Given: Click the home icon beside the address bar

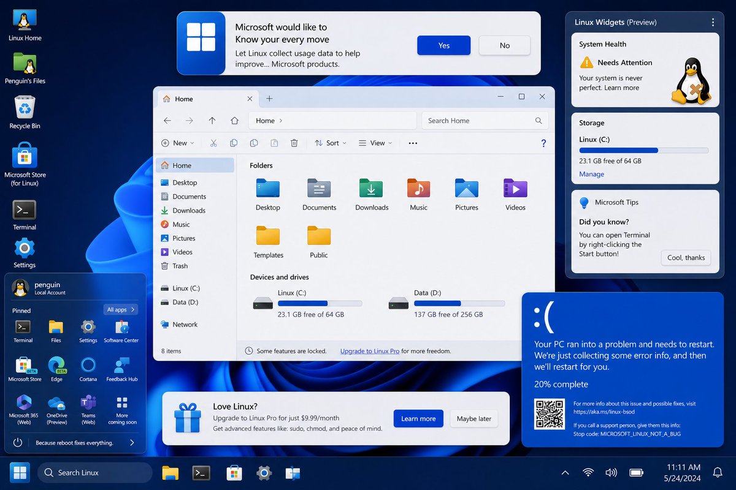Looking at the screenshot, I should tap(234, 121).
